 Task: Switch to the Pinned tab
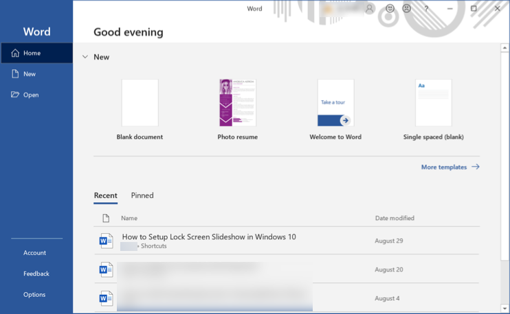142,195
